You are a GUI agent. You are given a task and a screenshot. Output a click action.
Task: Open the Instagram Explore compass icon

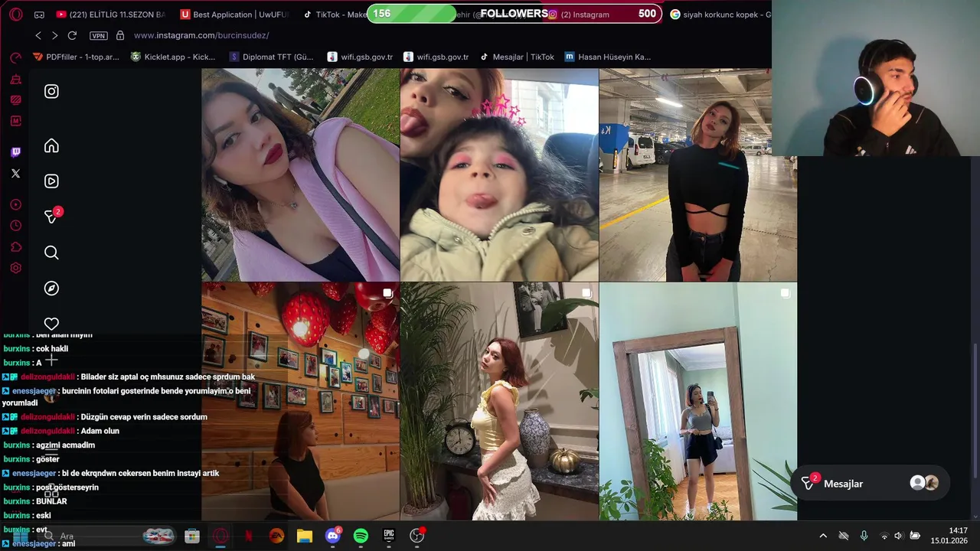[51, 289]
